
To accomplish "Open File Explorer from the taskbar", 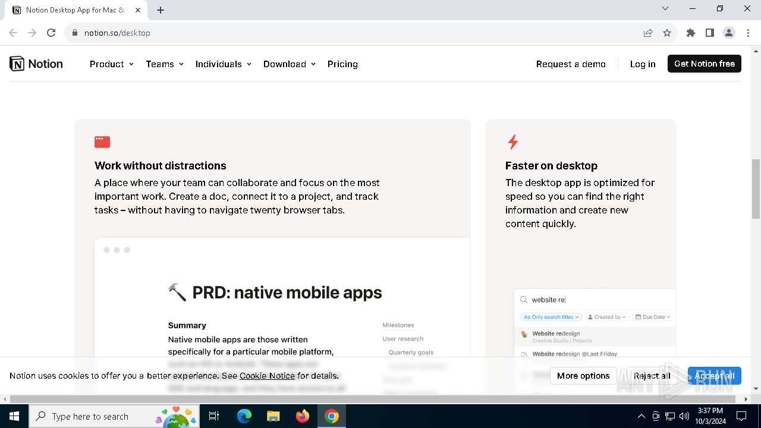I will click(x=273, y=416).
